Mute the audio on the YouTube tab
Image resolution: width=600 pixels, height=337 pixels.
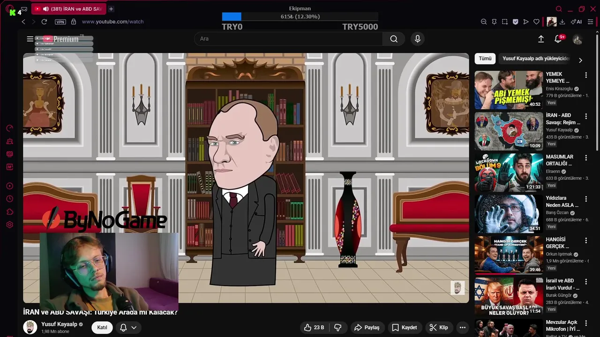[x=45, y=9]
